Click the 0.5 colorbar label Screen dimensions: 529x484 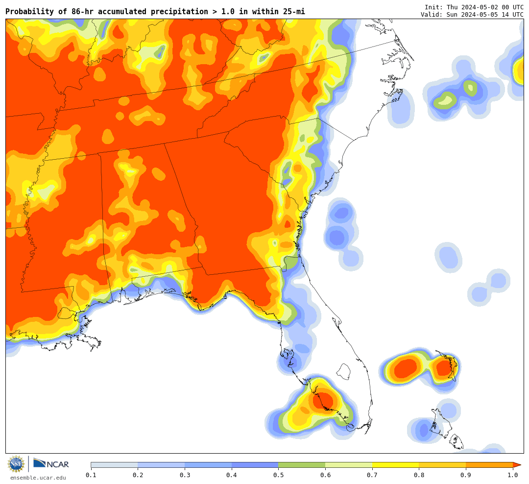click(x=278, y=475)
